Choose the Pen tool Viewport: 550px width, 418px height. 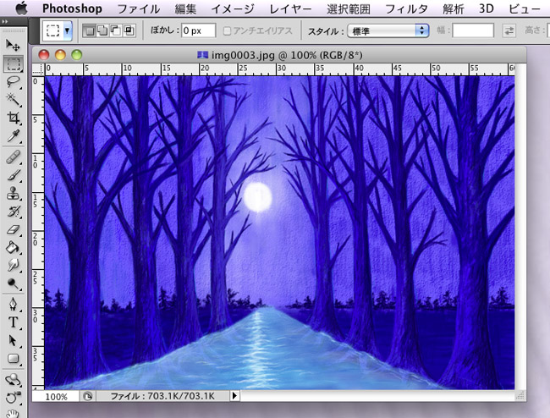click(x=14, y=304)
